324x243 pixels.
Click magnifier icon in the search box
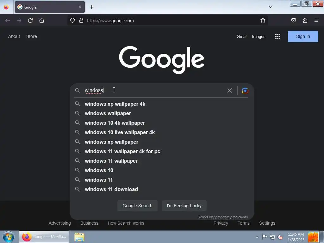pos(77,90)
